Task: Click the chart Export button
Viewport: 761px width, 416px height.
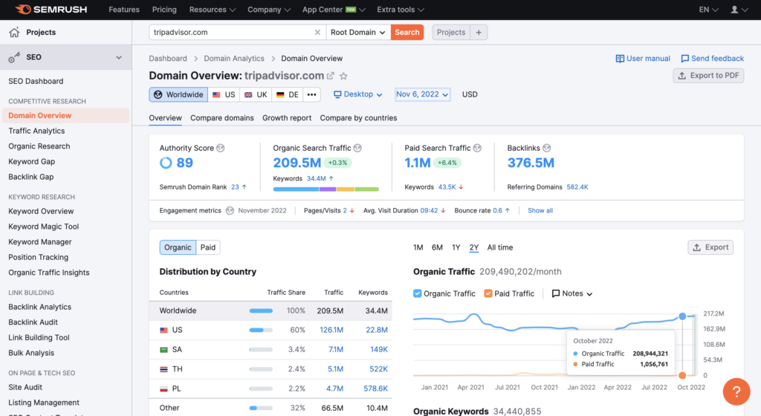Action: click(x=710, y=247)
